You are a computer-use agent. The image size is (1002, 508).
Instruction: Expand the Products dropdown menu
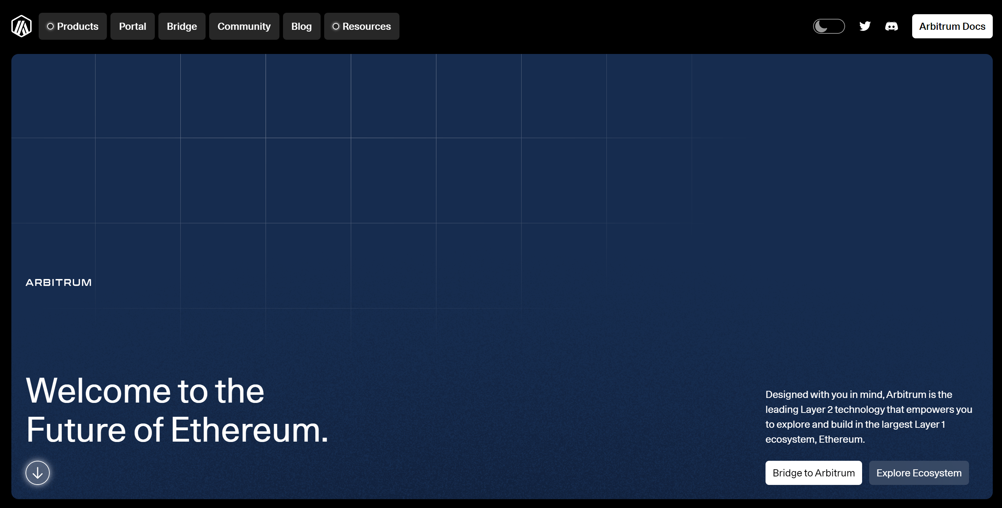click(x=73, y=26)
